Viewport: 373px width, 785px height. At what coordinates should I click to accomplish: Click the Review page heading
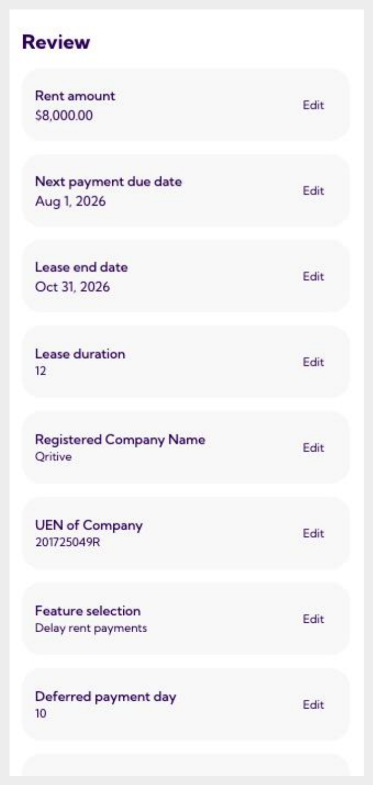[x=56, y=43]
